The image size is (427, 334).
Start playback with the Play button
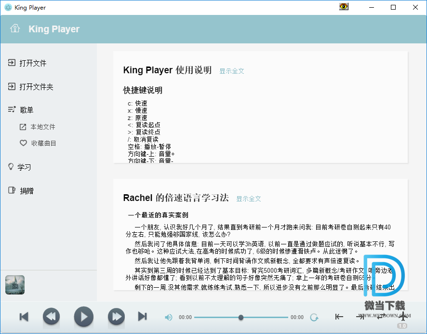coord(83,317)
